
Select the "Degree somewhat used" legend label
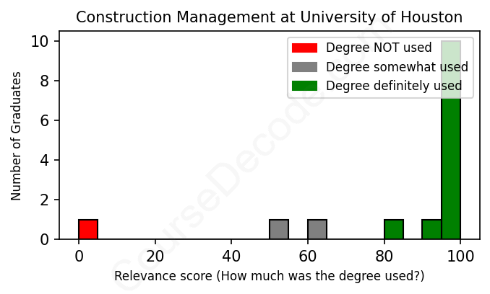point(397,67)
